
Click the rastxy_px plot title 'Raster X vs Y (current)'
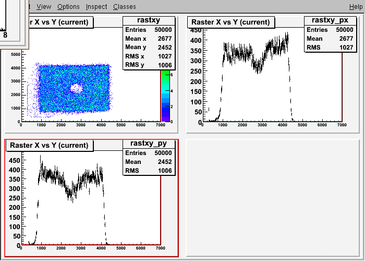coord(230,22)
